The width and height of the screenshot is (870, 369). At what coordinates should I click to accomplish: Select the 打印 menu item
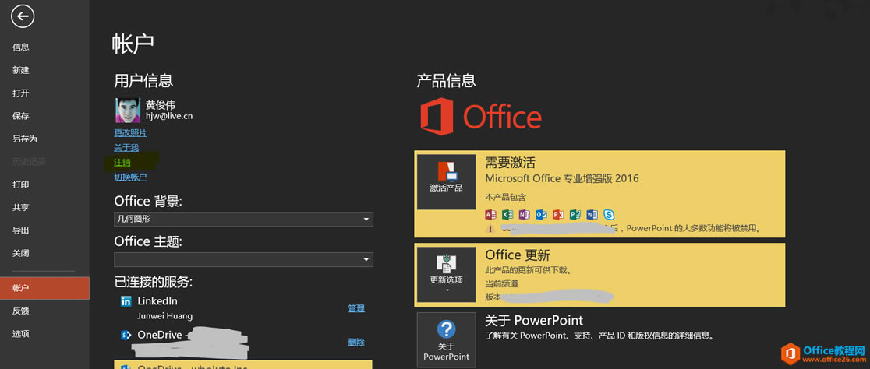pos(44,185)
